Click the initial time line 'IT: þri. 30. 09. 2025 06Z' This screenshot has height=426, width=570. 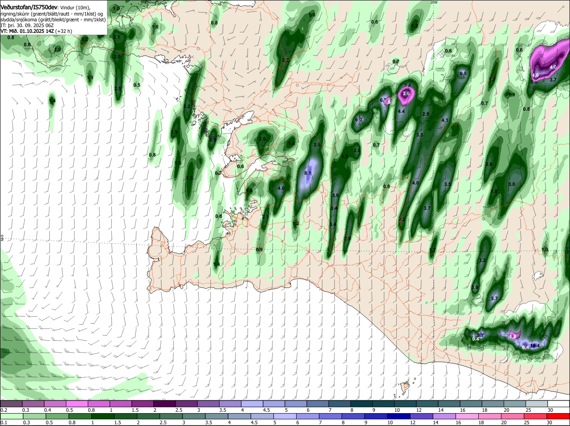click(x=27, y=25)
